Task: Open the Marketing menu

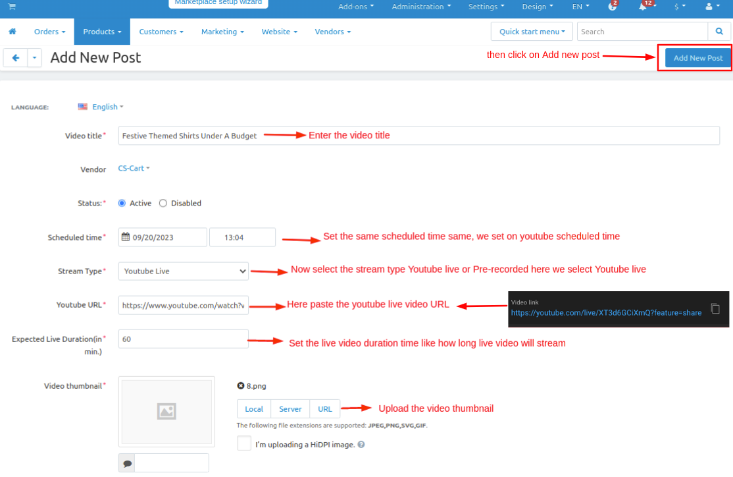Action: 222,32
